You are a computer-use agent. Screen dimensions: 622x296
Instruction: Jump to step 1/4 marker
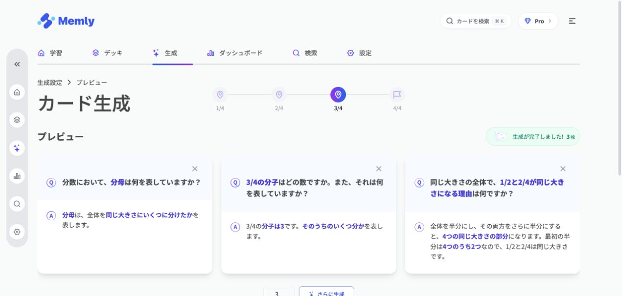[220, 95]
